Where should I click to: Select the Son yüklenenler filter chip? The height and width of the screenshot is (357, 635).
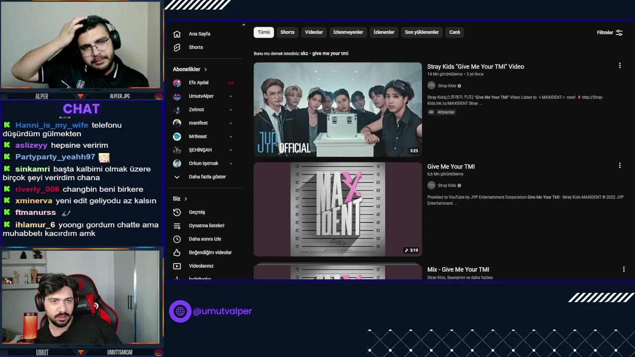tap(422, 32)
